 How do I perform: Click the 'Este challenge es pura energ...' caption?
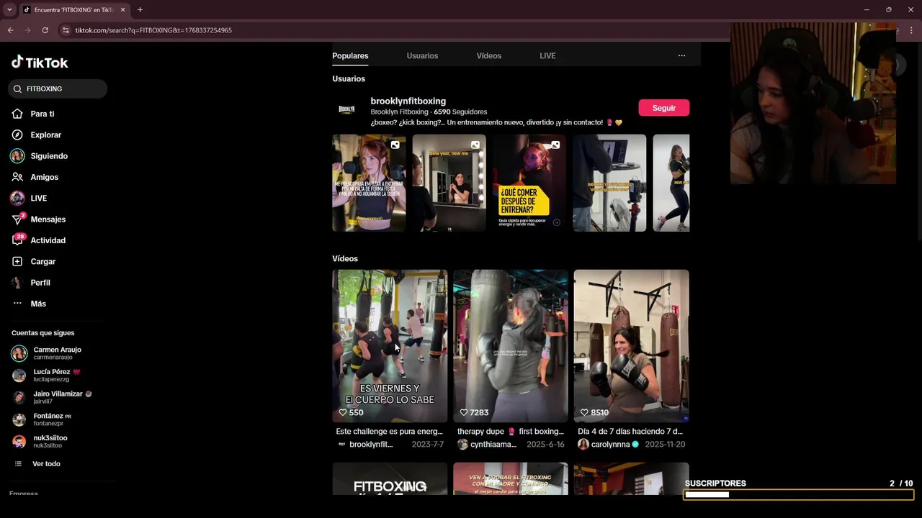pos(389,431)
